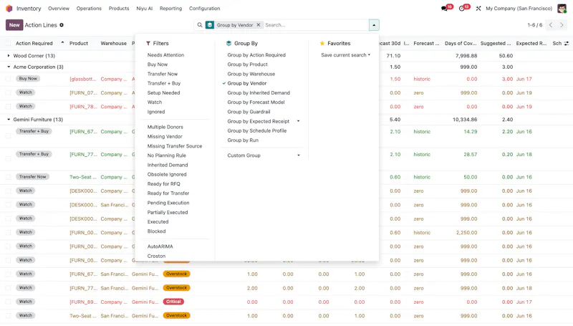Open Save current search dropdown
Viewport: 573px width, 326px height.
pyautogui.click(x=345, y=55)
